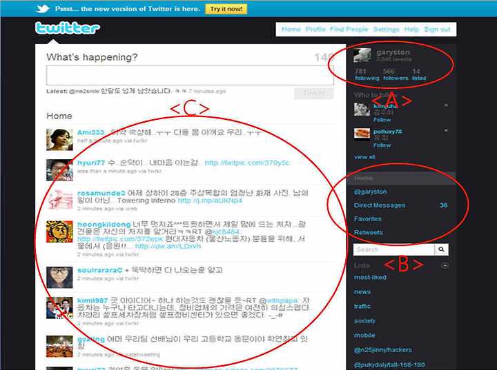This screenshot has height=370, width=497.
Task: Open soulrararaC avatar picture
Action: coord(59,277)
